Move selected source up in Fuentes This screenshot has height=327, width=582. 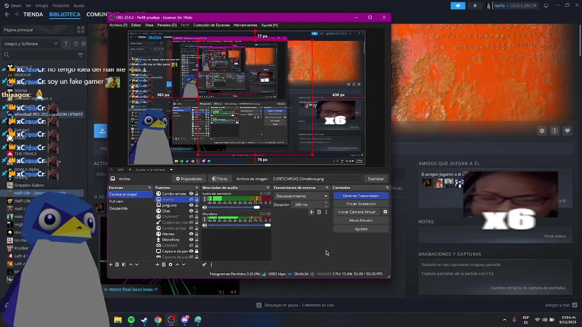tap(177, 264)
